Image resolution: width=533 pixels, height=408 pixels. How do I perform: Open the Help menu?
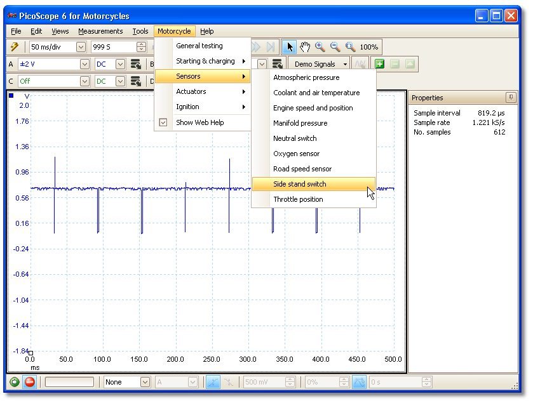(x=206, y=31)
